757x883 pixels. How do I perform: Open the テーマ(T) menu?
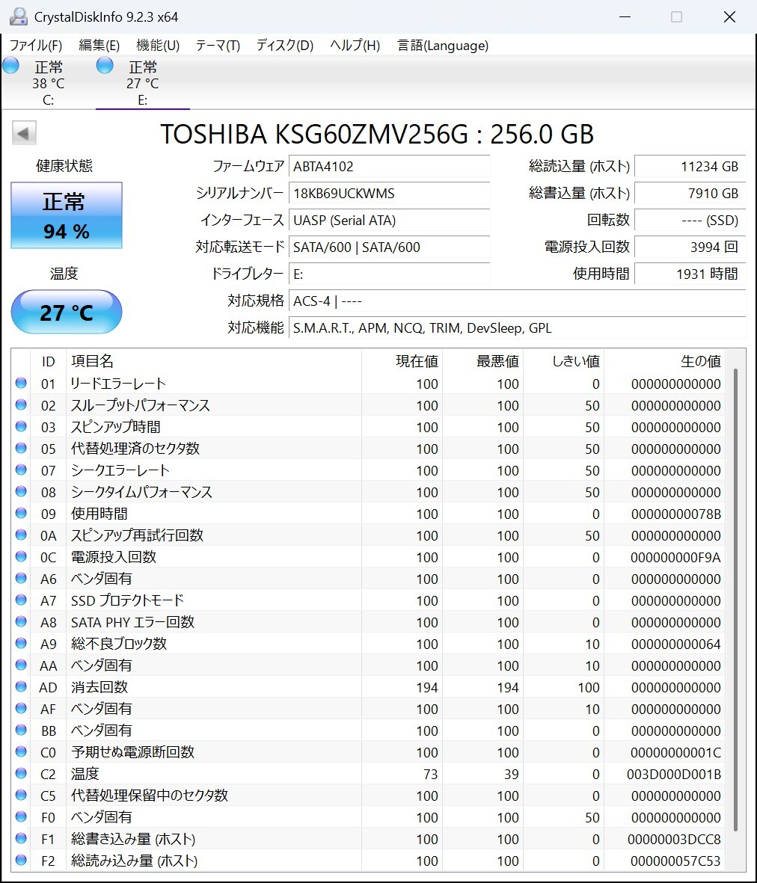[218, 45]
